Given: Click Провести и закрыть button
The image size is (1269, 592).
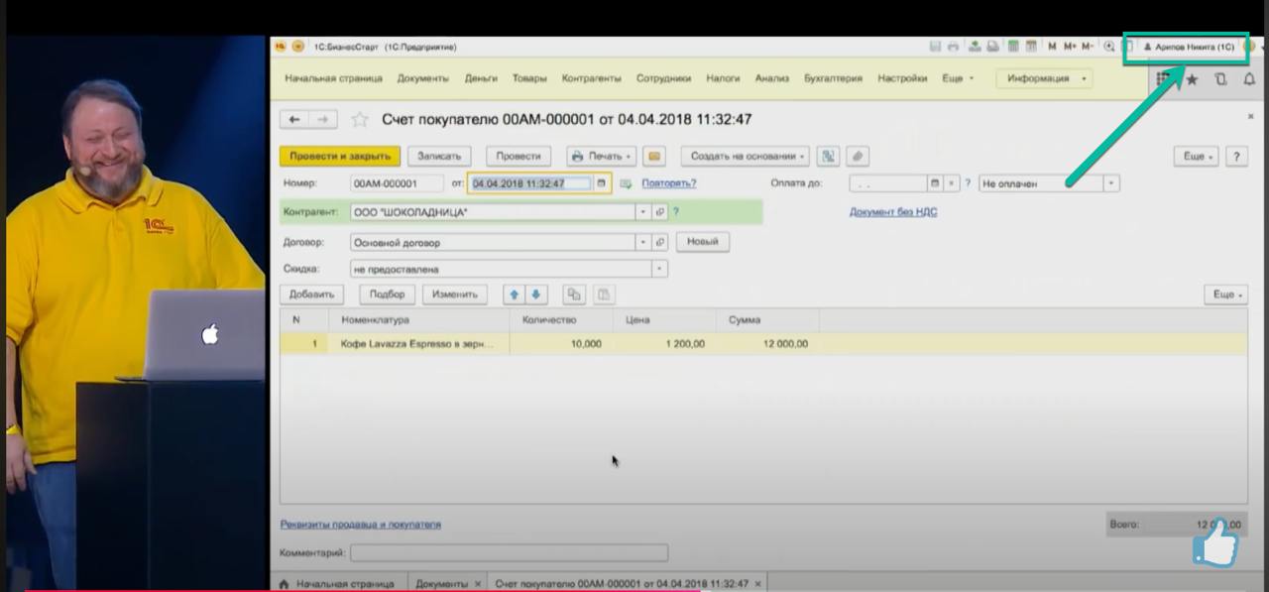Looking at the screenshot, I should tap(340, 156).
